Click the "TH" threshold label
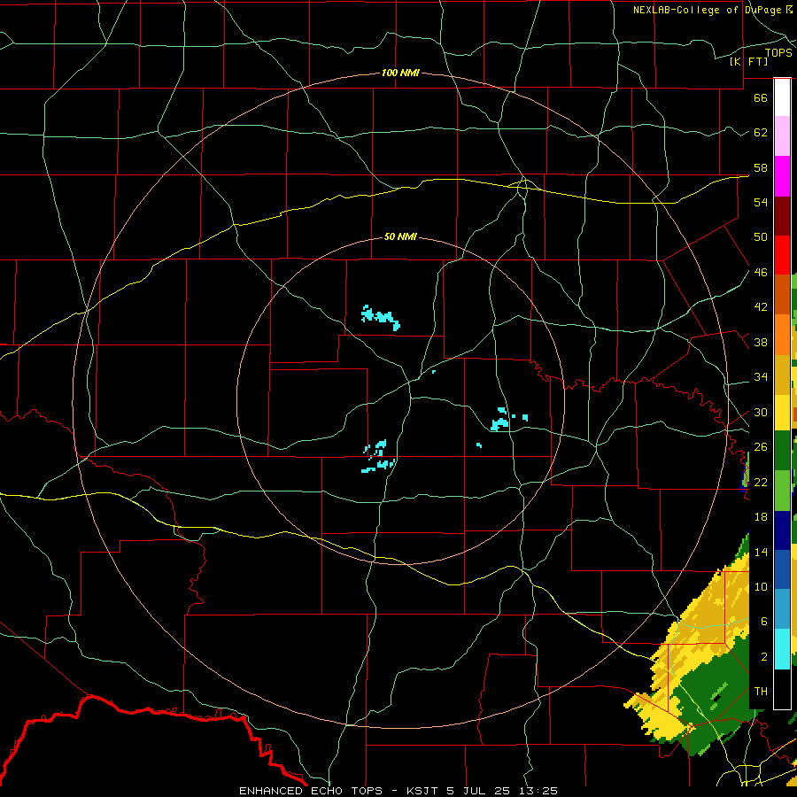This screenshot has width=797, height=797. (761, 692)
